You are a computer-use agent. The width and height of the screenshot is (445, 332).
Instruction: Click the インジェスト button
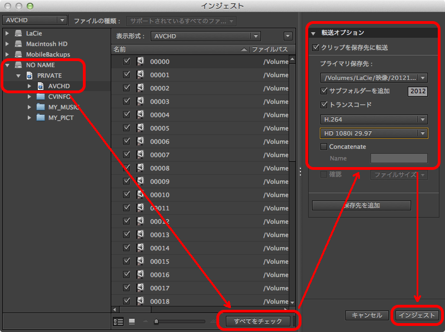pos(417,315)
